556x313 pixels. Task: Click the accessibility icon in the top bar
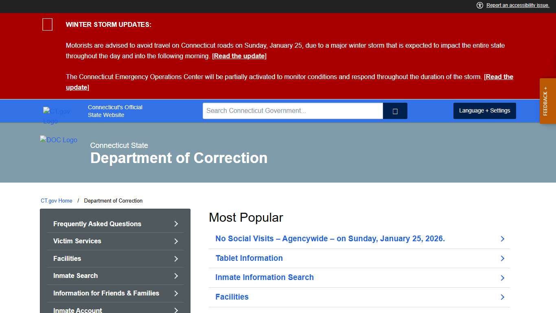point(480,5)
